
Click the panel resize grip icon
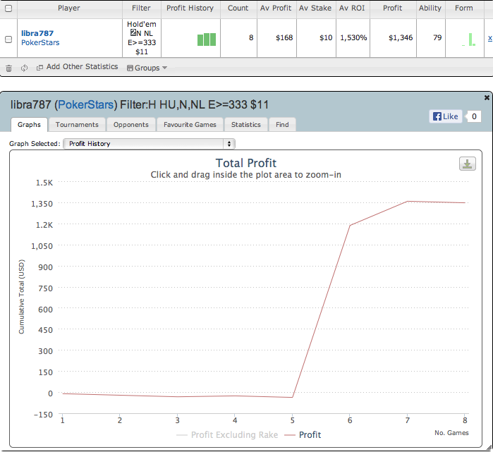coord(489,448)
